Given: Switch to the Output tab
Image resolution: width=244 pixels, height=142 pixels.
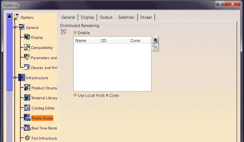Looking at the screenshot, I should [x=106, y=17].
